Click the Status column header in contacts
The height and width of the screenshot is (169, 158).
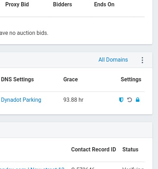coord(130,150)
